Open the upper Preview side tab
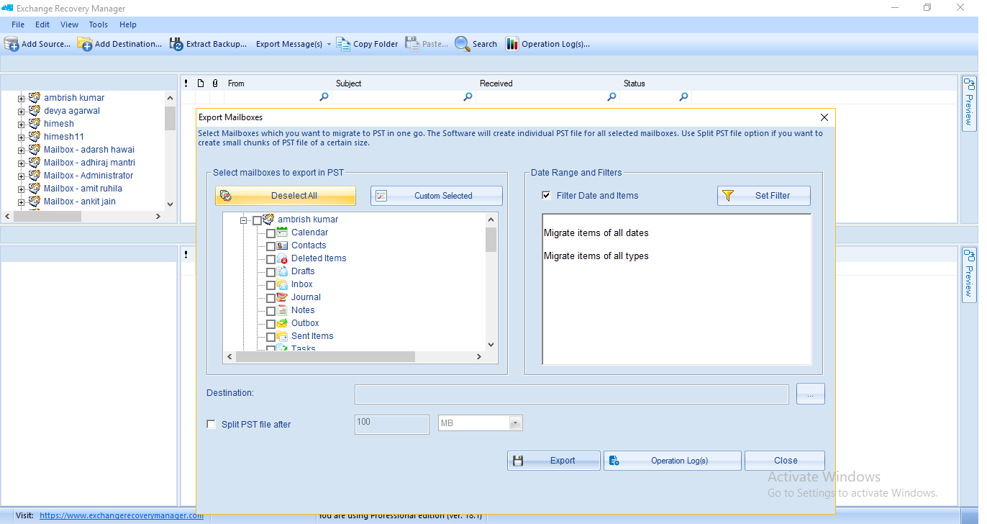Image resolution: width=987 pixels, height=524 pixels. tap(968, 104)
